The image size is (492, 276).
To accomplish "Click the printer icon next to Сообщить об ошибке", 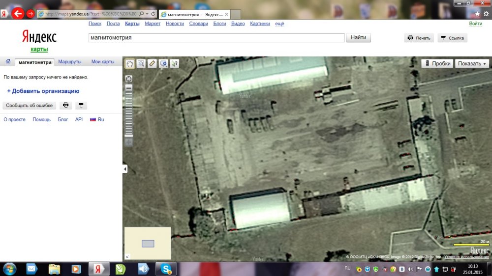I will click(65, 106).
